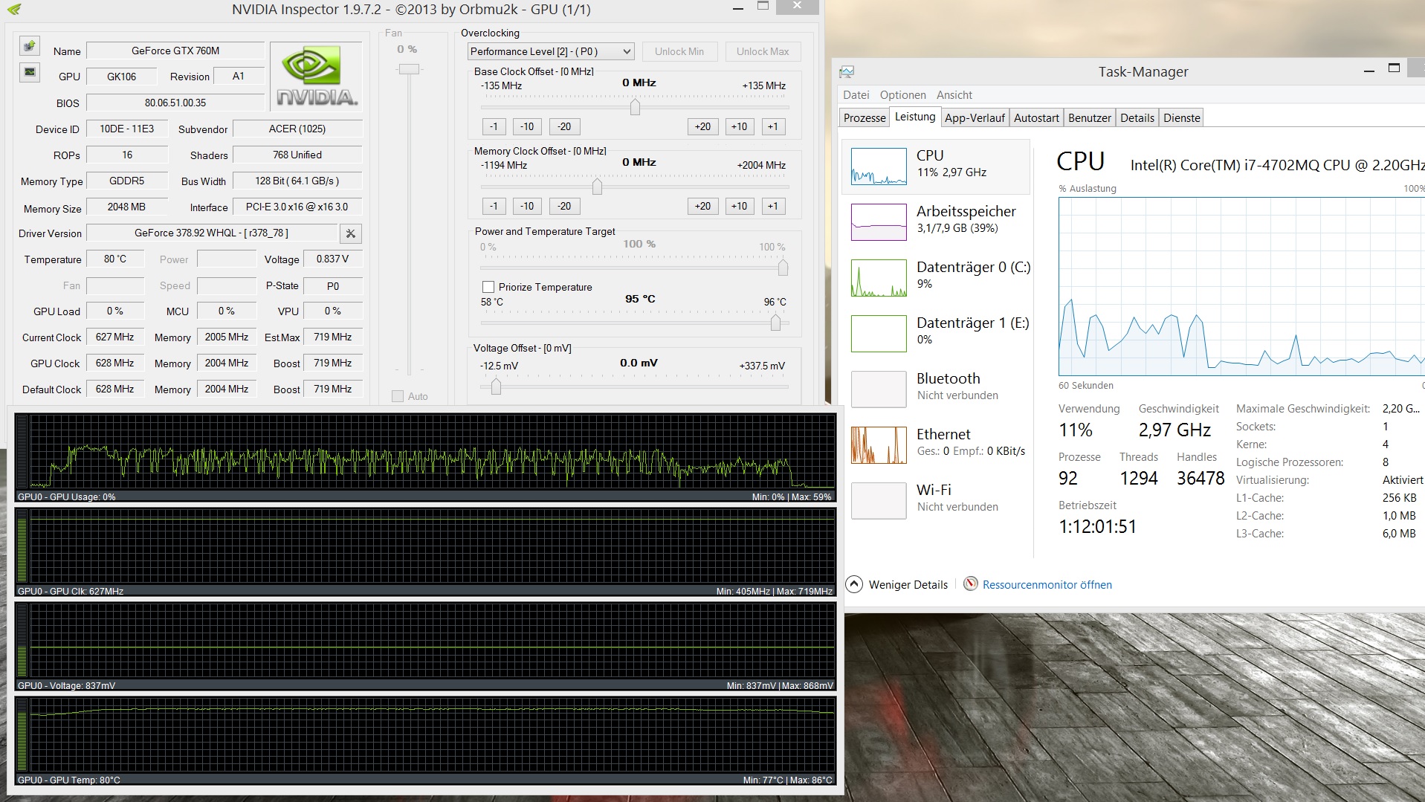Image resolution: width=1425 pixels, height=802 pixels.
Task: Click Memory Clock Offset +1 button
Action: [x=773, y=206]
